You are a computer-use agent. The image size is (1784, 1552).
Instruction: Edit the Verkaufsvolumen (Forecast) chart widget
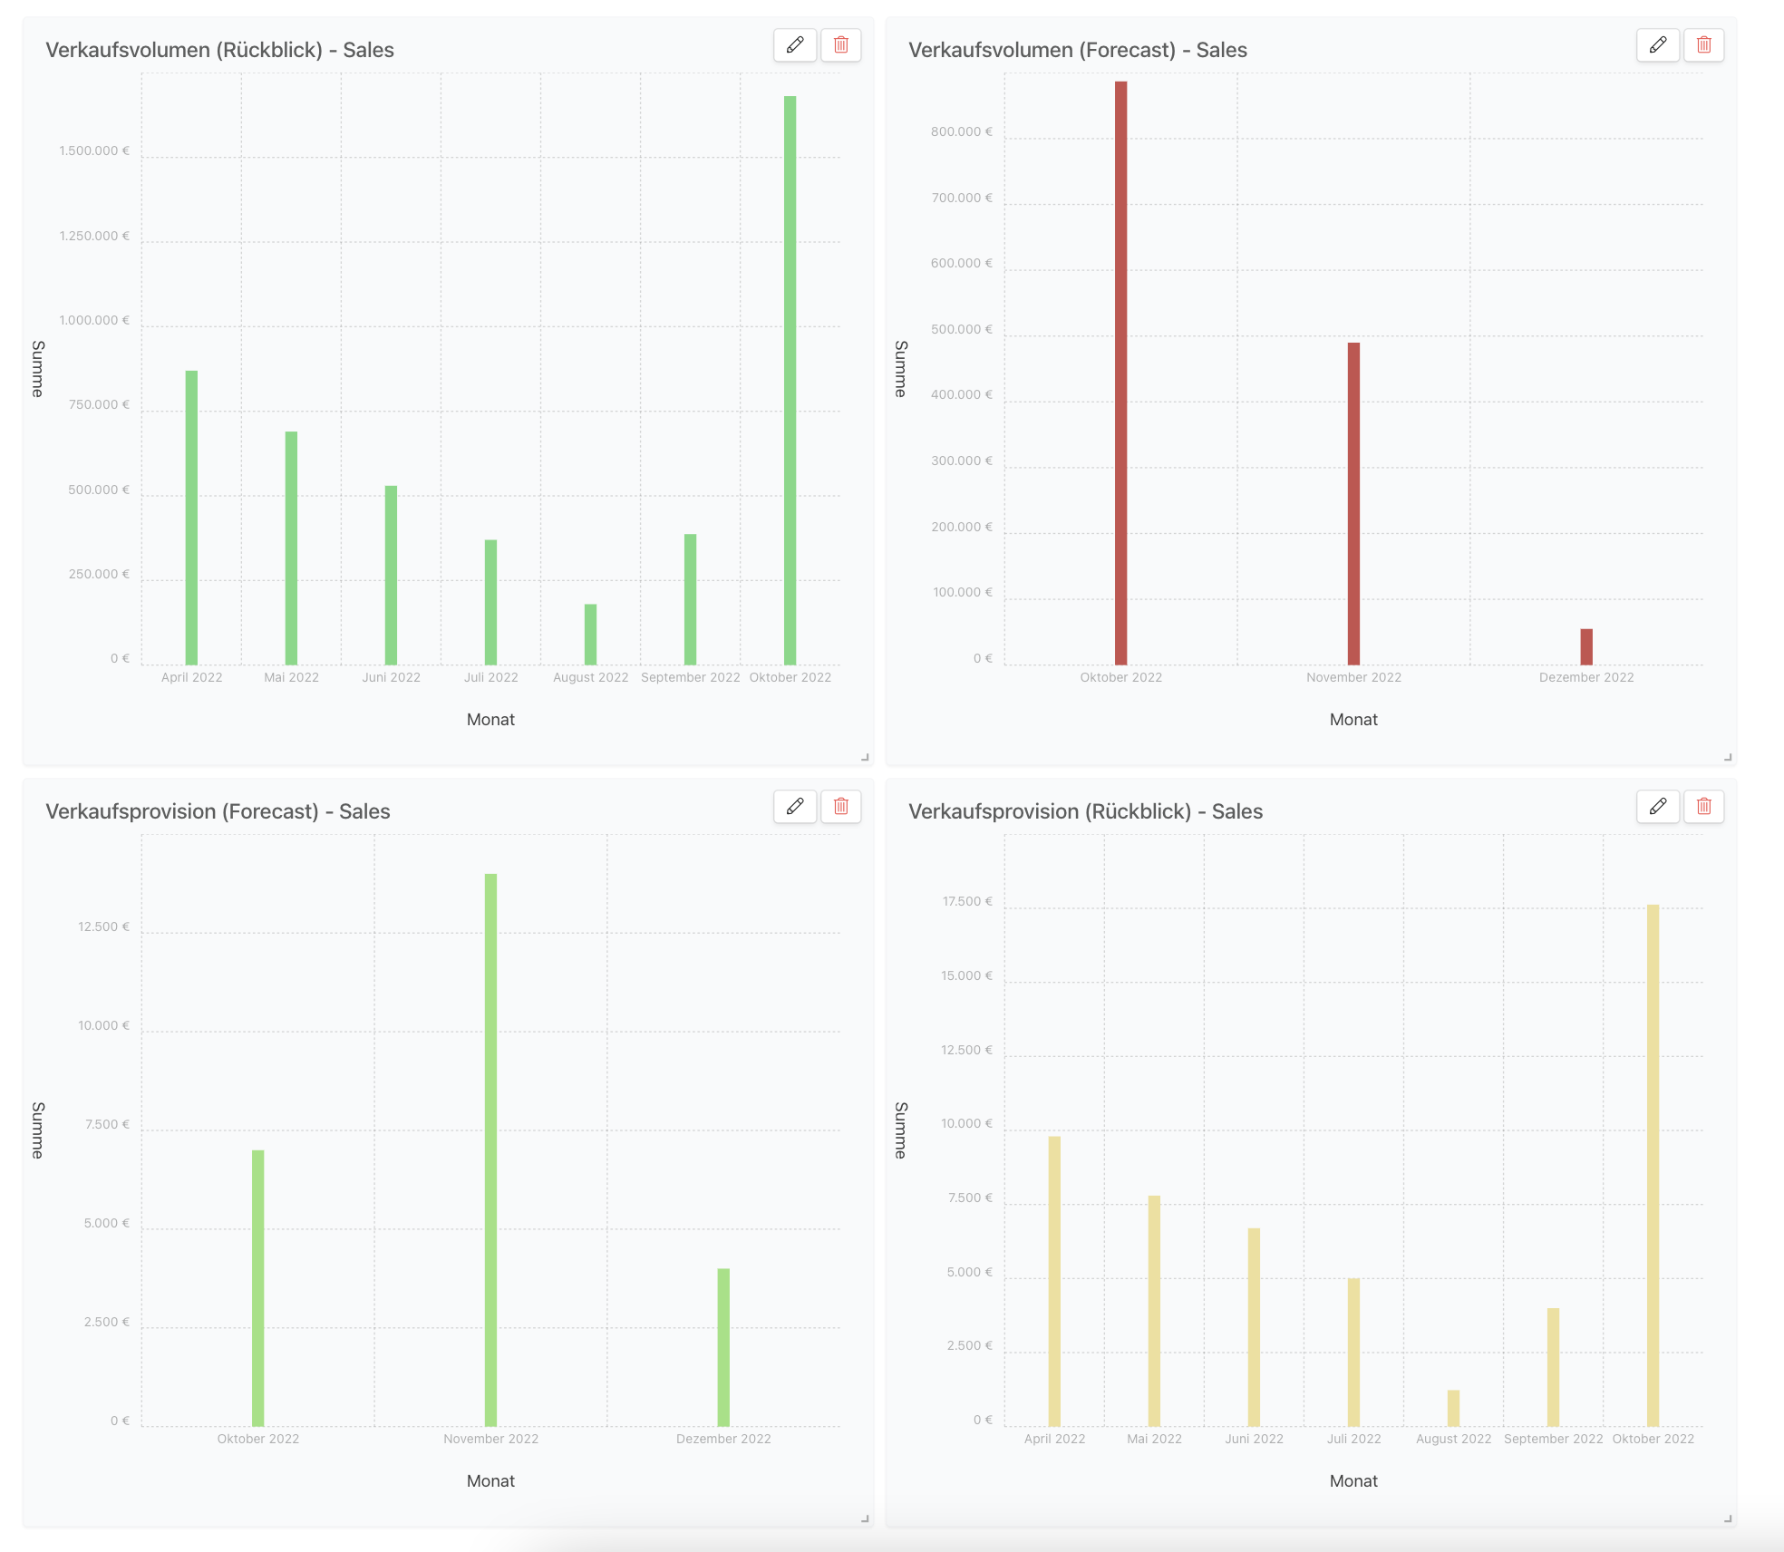(1658, 44)
